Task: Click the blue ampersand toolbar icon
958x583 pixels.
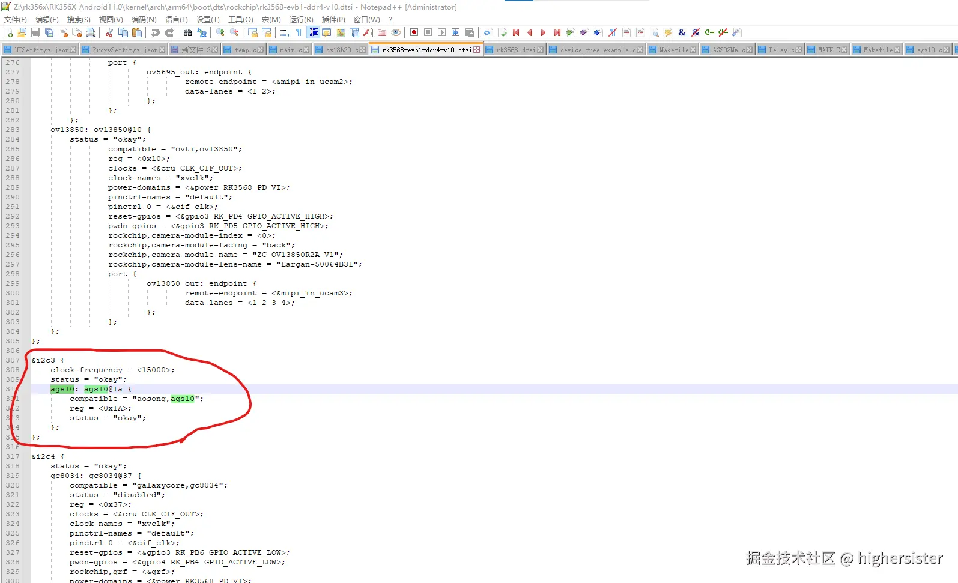Action: tap(682, 32)
